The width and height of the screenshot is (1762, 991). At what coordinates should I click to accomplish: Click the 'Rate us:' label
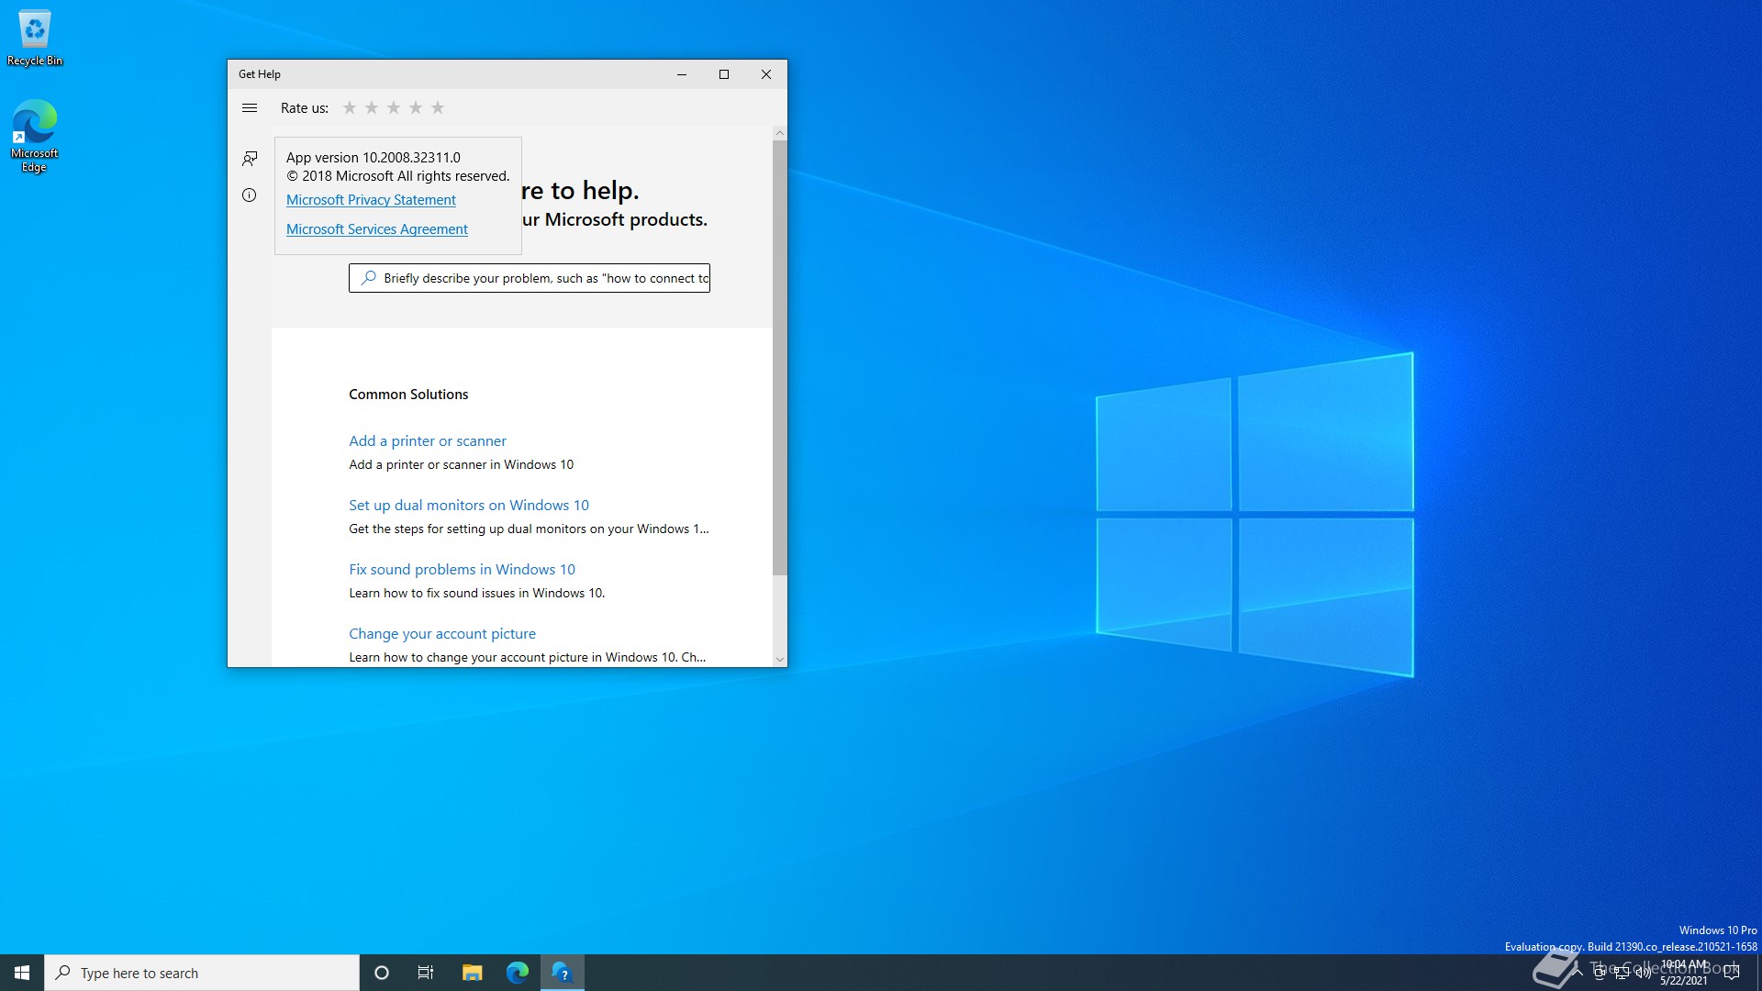[305, 108]
